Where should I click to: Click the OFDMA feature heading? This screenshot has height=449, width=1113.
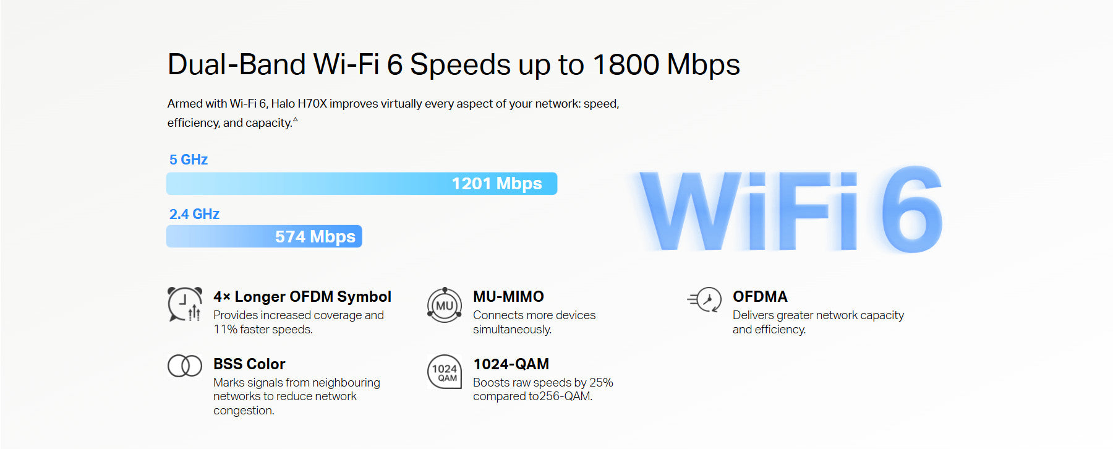coord(760,297)
